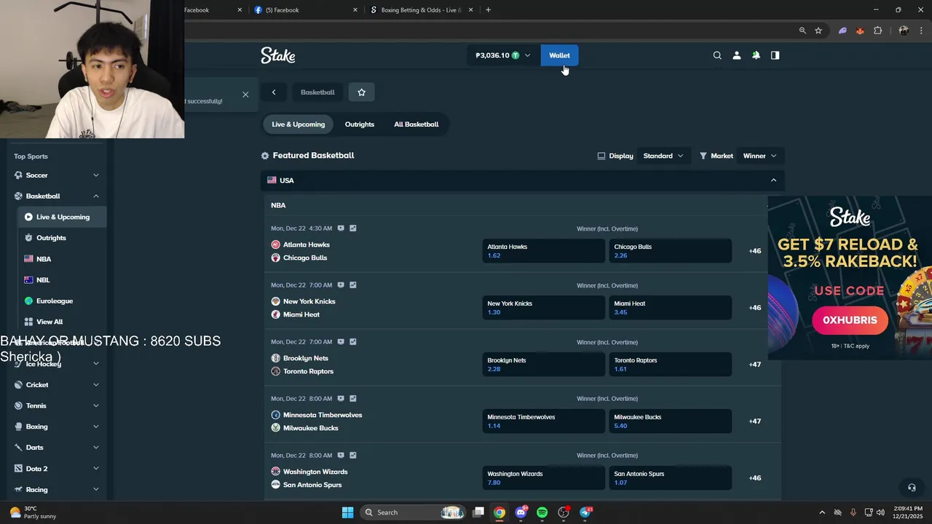Expand the Dota 2 sidebar menu

(96, 469)
